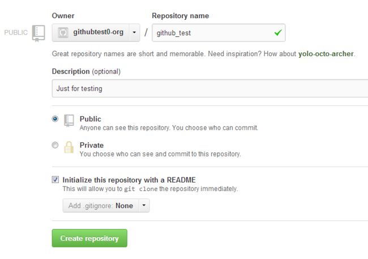Click the green checkmark in repository name field
Screen dimensions: 368x259
pyautogui.click(x=278, y=32)
